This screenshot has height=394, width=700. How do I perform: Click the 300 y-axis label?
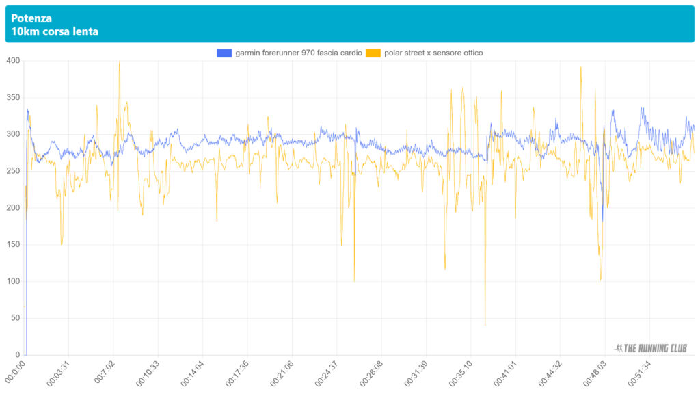[13, 134]
